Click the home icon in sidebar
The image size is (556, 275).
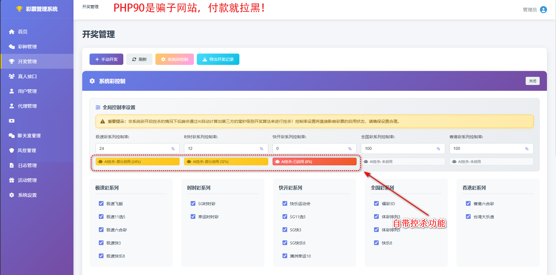[12, 32]
